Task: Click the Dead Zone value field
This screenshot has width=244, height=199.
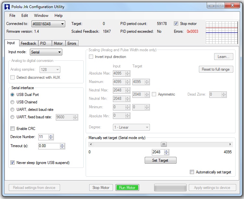Action: coord(215,94)
